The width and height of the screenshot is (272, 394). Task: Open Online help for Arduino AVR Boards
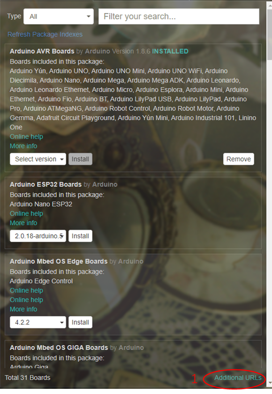pos(26,137)
